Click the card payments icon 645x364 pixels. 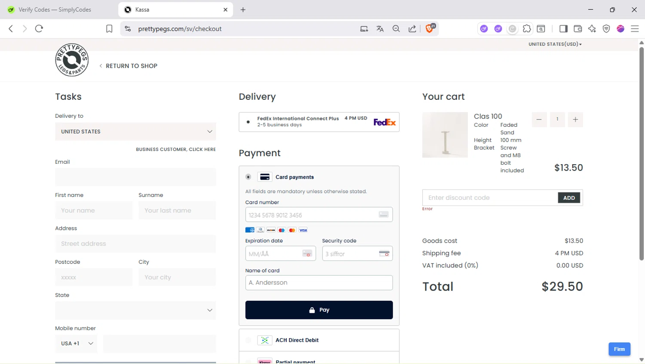[265, 177]
